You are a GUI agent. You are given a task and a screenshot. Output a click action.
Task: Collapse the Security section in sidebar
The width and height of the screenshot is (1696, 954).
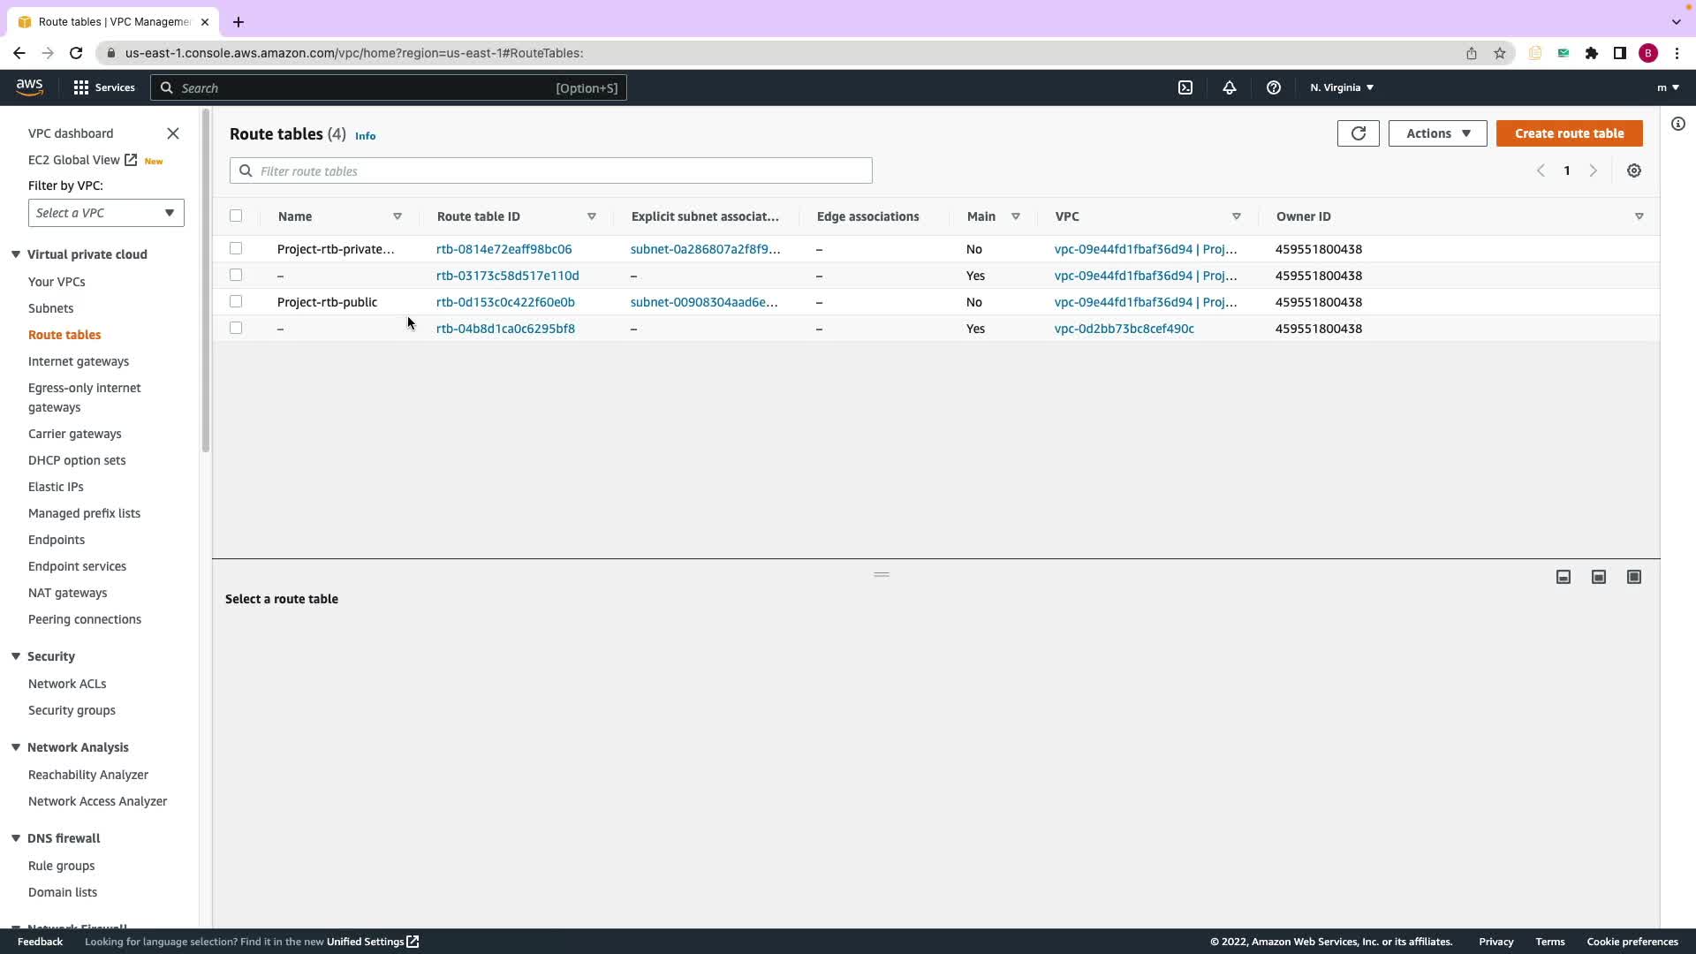(16, 656)
